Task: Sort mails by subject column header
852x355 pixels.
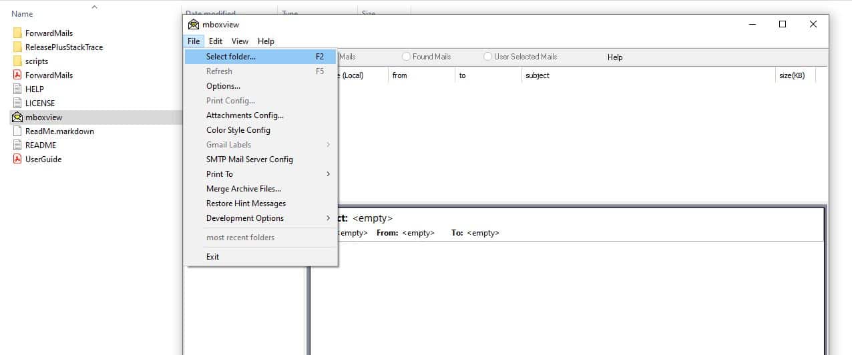Action: [x=538, y=75]
